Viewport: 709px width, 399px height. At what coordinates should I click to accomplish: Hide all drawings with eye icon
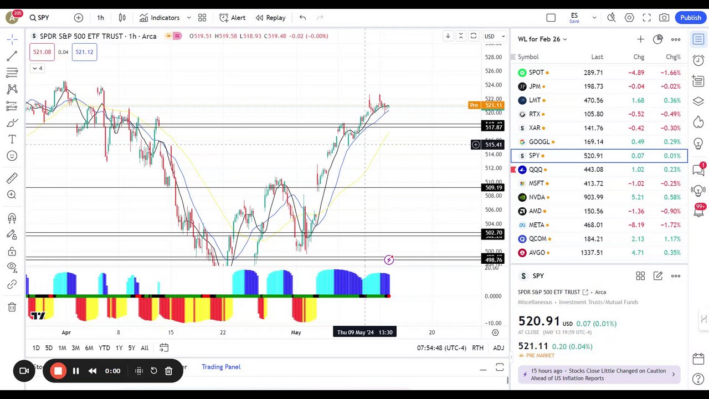pyautogui.click(x=12, y=267)
